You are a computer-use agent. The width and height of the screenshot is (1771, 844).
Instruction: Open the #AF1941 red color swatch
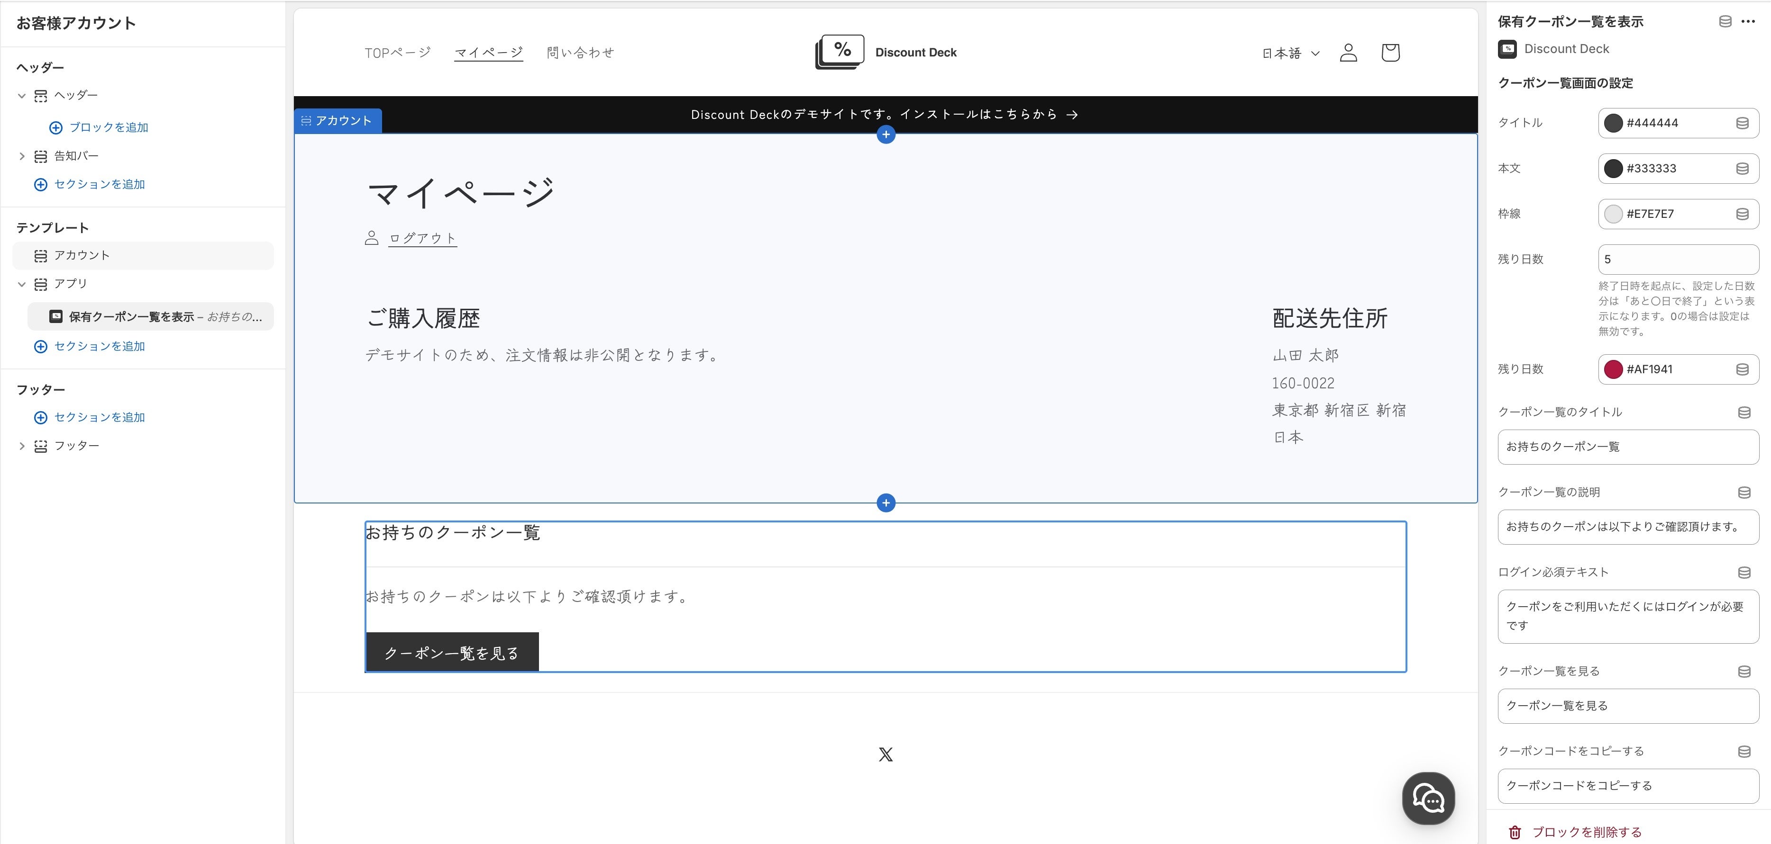point(1613,369)
